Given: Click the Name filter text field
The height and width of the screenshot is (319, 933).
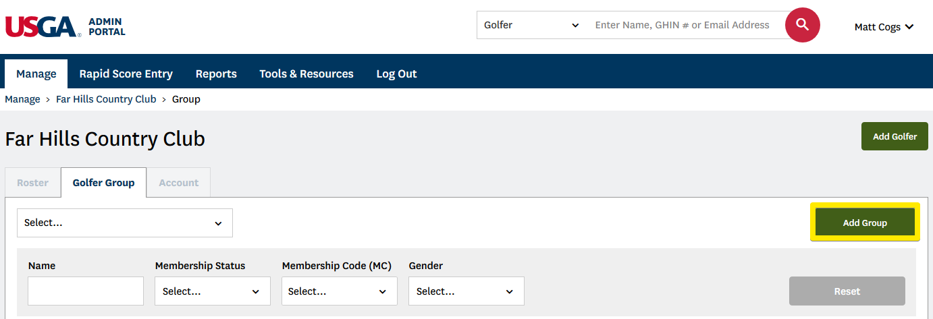Looking at the screenshot, I should [x=86, y=291].
